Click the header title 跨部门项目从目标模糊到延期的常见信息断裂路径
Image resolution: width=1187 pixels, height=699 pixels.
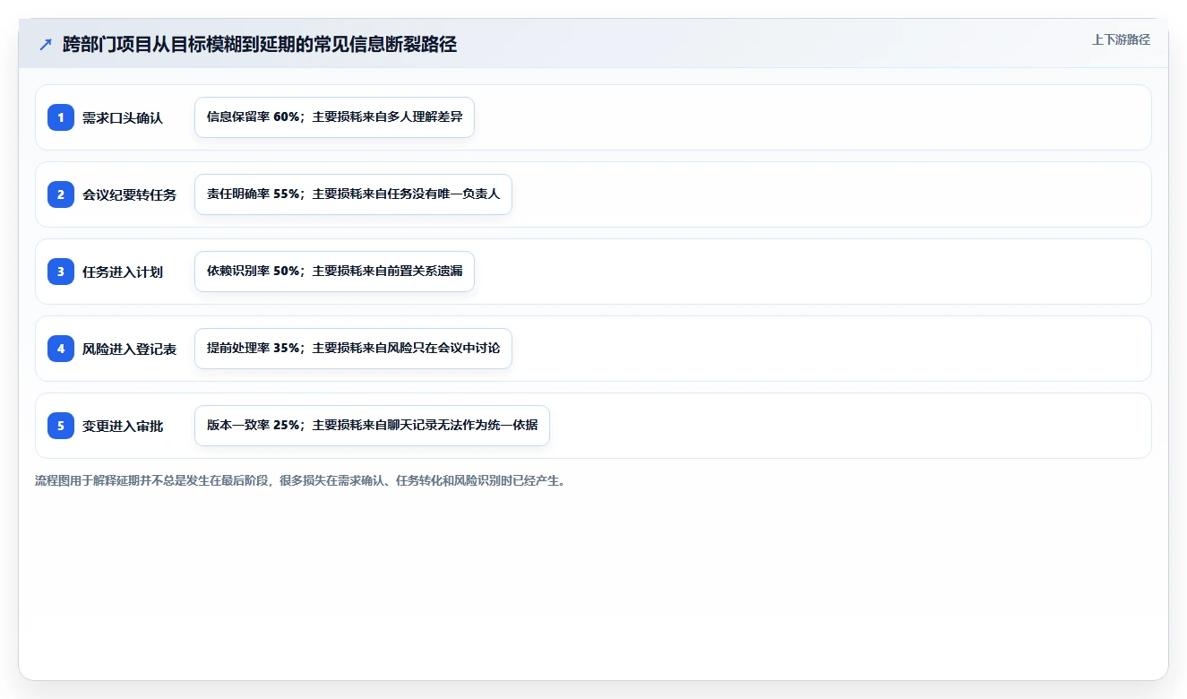(260, 45)
